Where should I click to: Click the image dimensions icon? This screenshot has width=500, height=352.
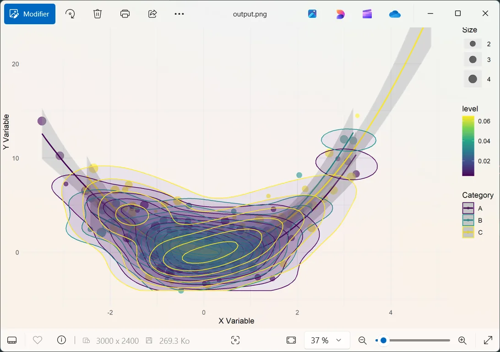pos(86,341)
